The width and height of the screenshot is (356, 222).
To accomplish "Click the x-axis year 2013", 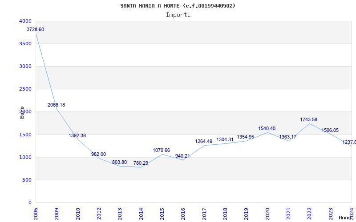I will click(120, 214).
